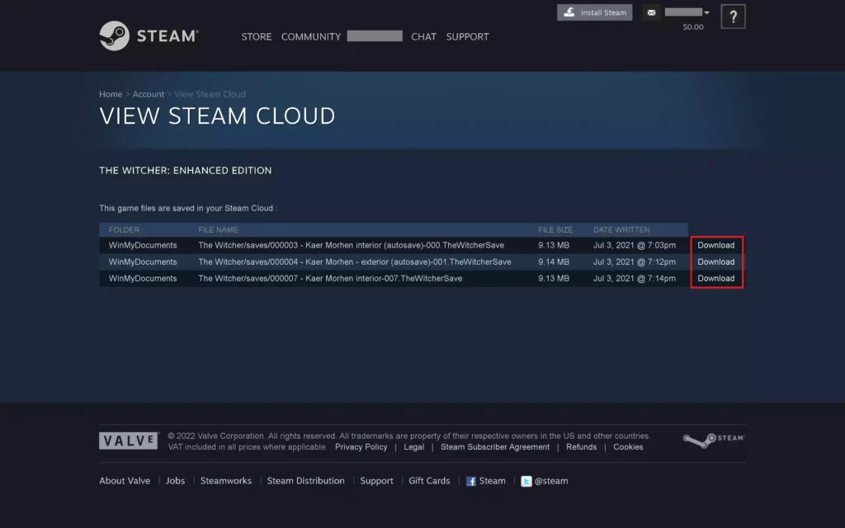Open the Steamworks footer link

[226, 481]
